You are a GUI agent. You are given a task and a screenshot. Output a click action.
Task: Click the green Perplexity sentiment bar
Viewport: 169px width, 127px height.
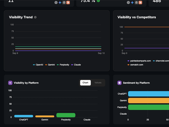[148, 107]
